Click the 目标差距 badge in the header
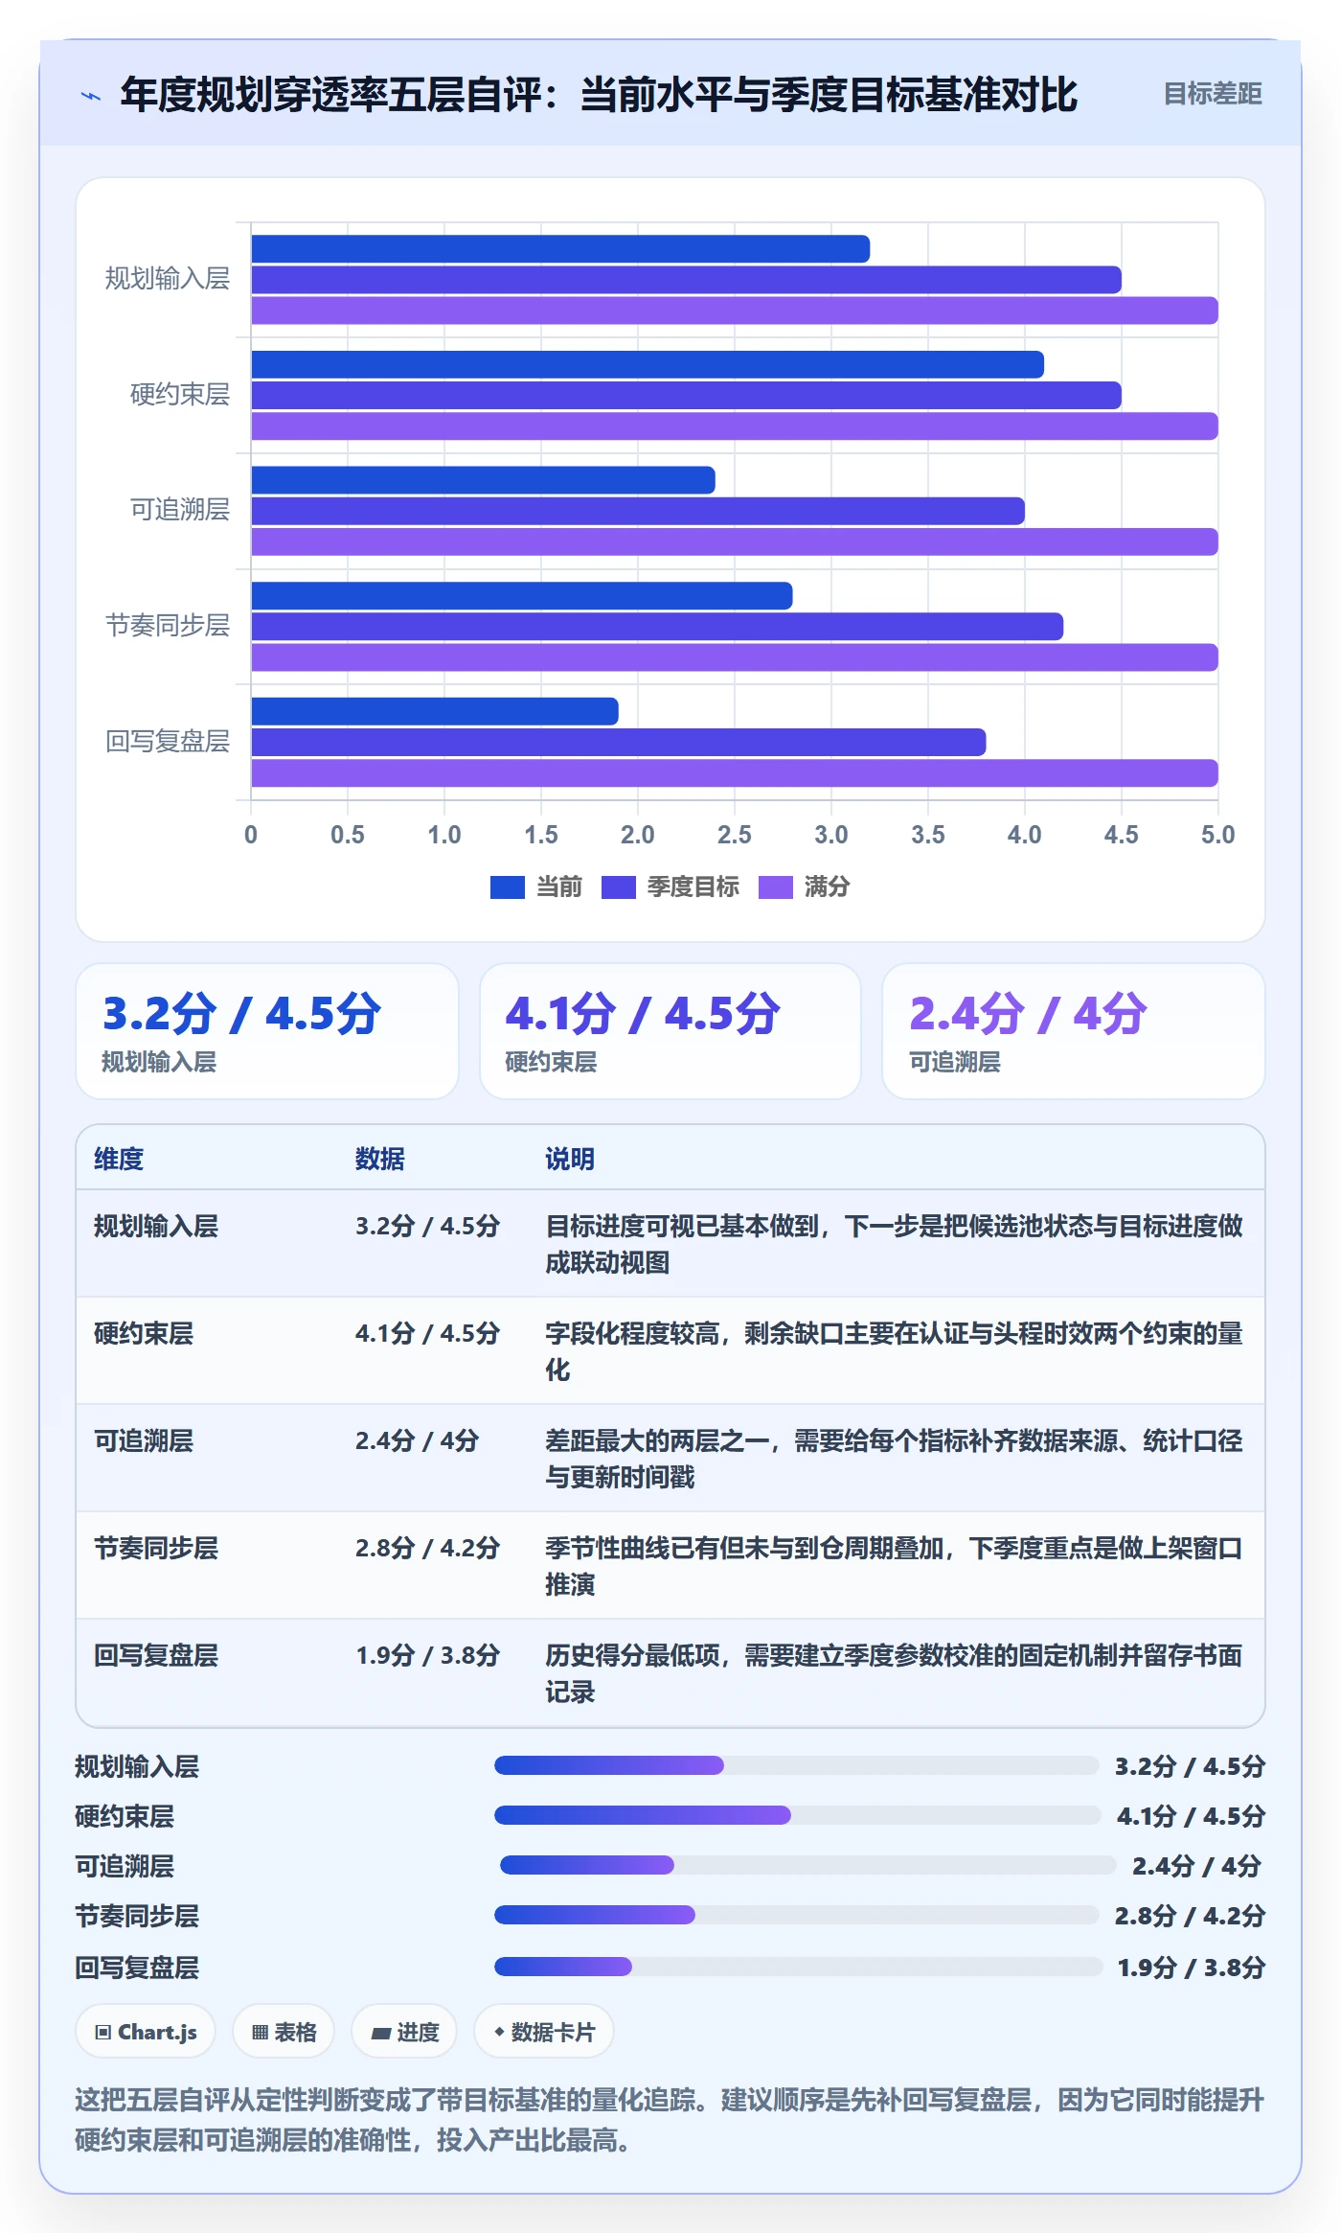This screenshot has width=1341, height=2233. [1212, 94]
